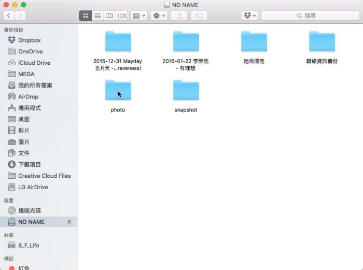Switch to icon view mode
The height and width of the screenshot is (270, 363).
[x=86, y=16]
